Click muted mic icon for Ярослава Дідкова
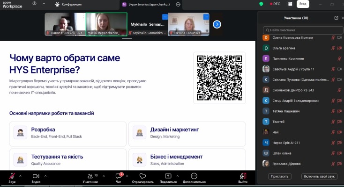Viewport: 344px width, 187px height. click(333, 164)
